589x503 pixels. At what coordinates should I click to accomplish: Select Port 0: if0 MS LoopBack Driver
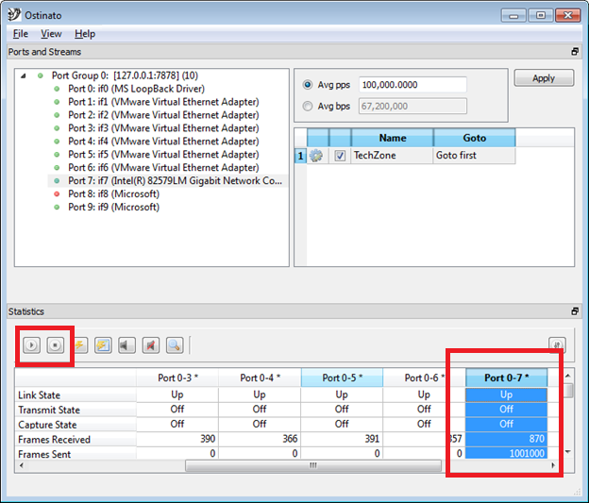coord(136,89)
